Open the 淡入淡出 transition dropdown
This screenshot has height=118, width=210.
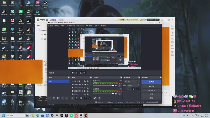132,81
